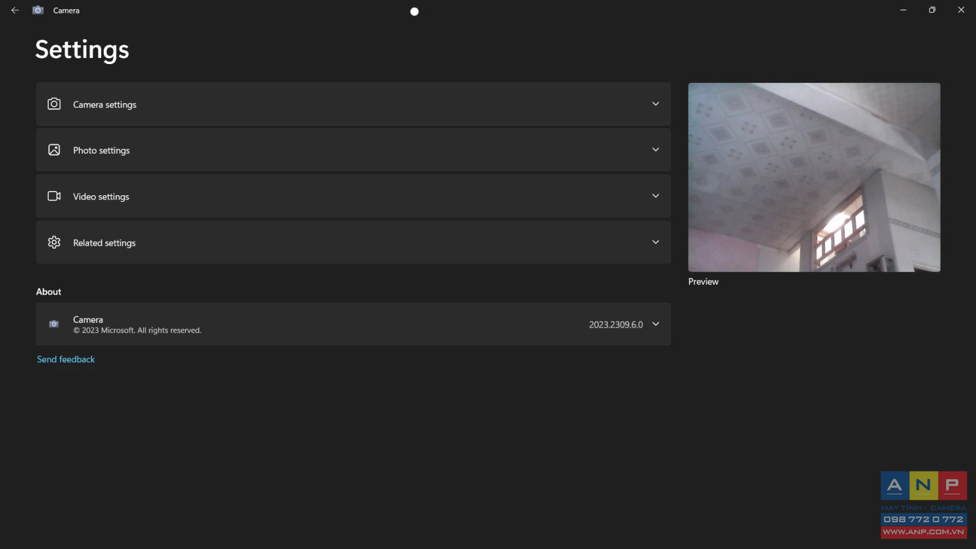Go back with the arrow icon
Screen dimensions: 976x549
coord(15,10)
